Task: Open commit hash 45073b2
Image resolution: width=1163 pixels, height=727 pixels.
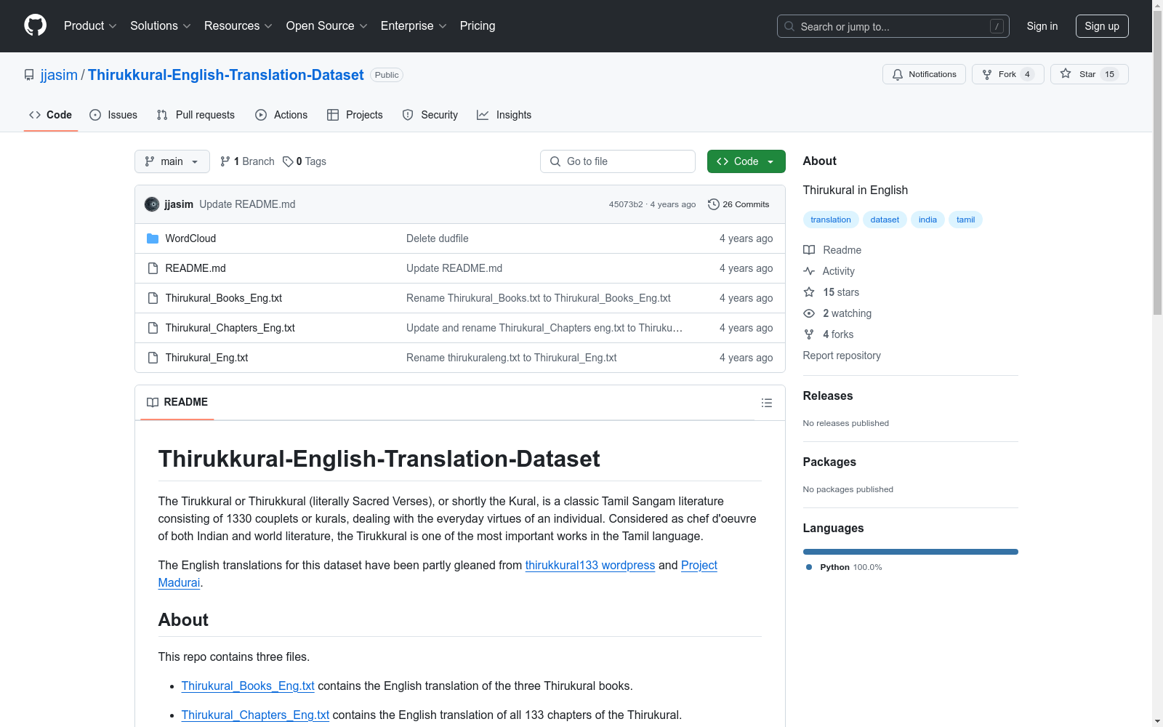Action: tap(626, 204)
